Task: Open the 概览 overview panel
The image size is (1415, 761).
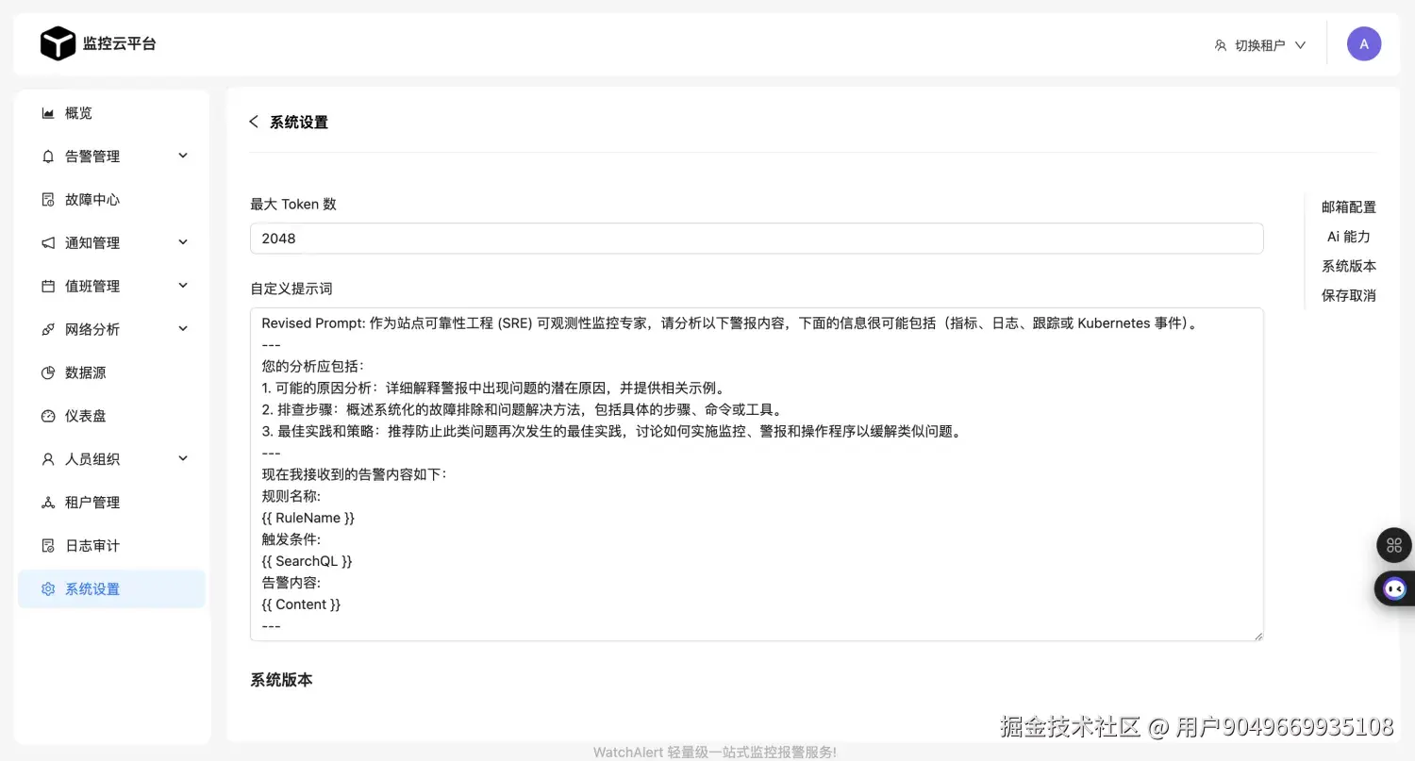Action: pos(77,112)
